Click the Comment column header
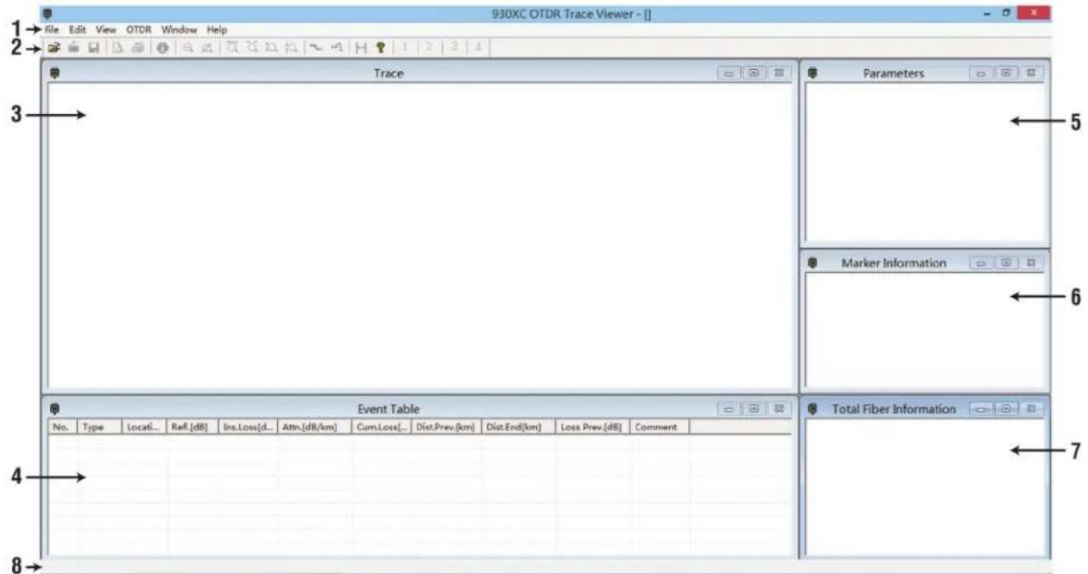The height and width of the screenshot is (574, 1088). pyautogui.click(x=661, y=426)
